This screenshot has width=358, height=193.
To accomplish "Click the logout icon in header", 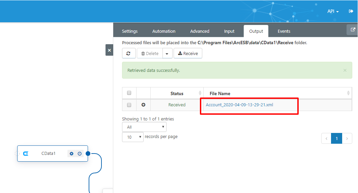I will click(351, 11).
